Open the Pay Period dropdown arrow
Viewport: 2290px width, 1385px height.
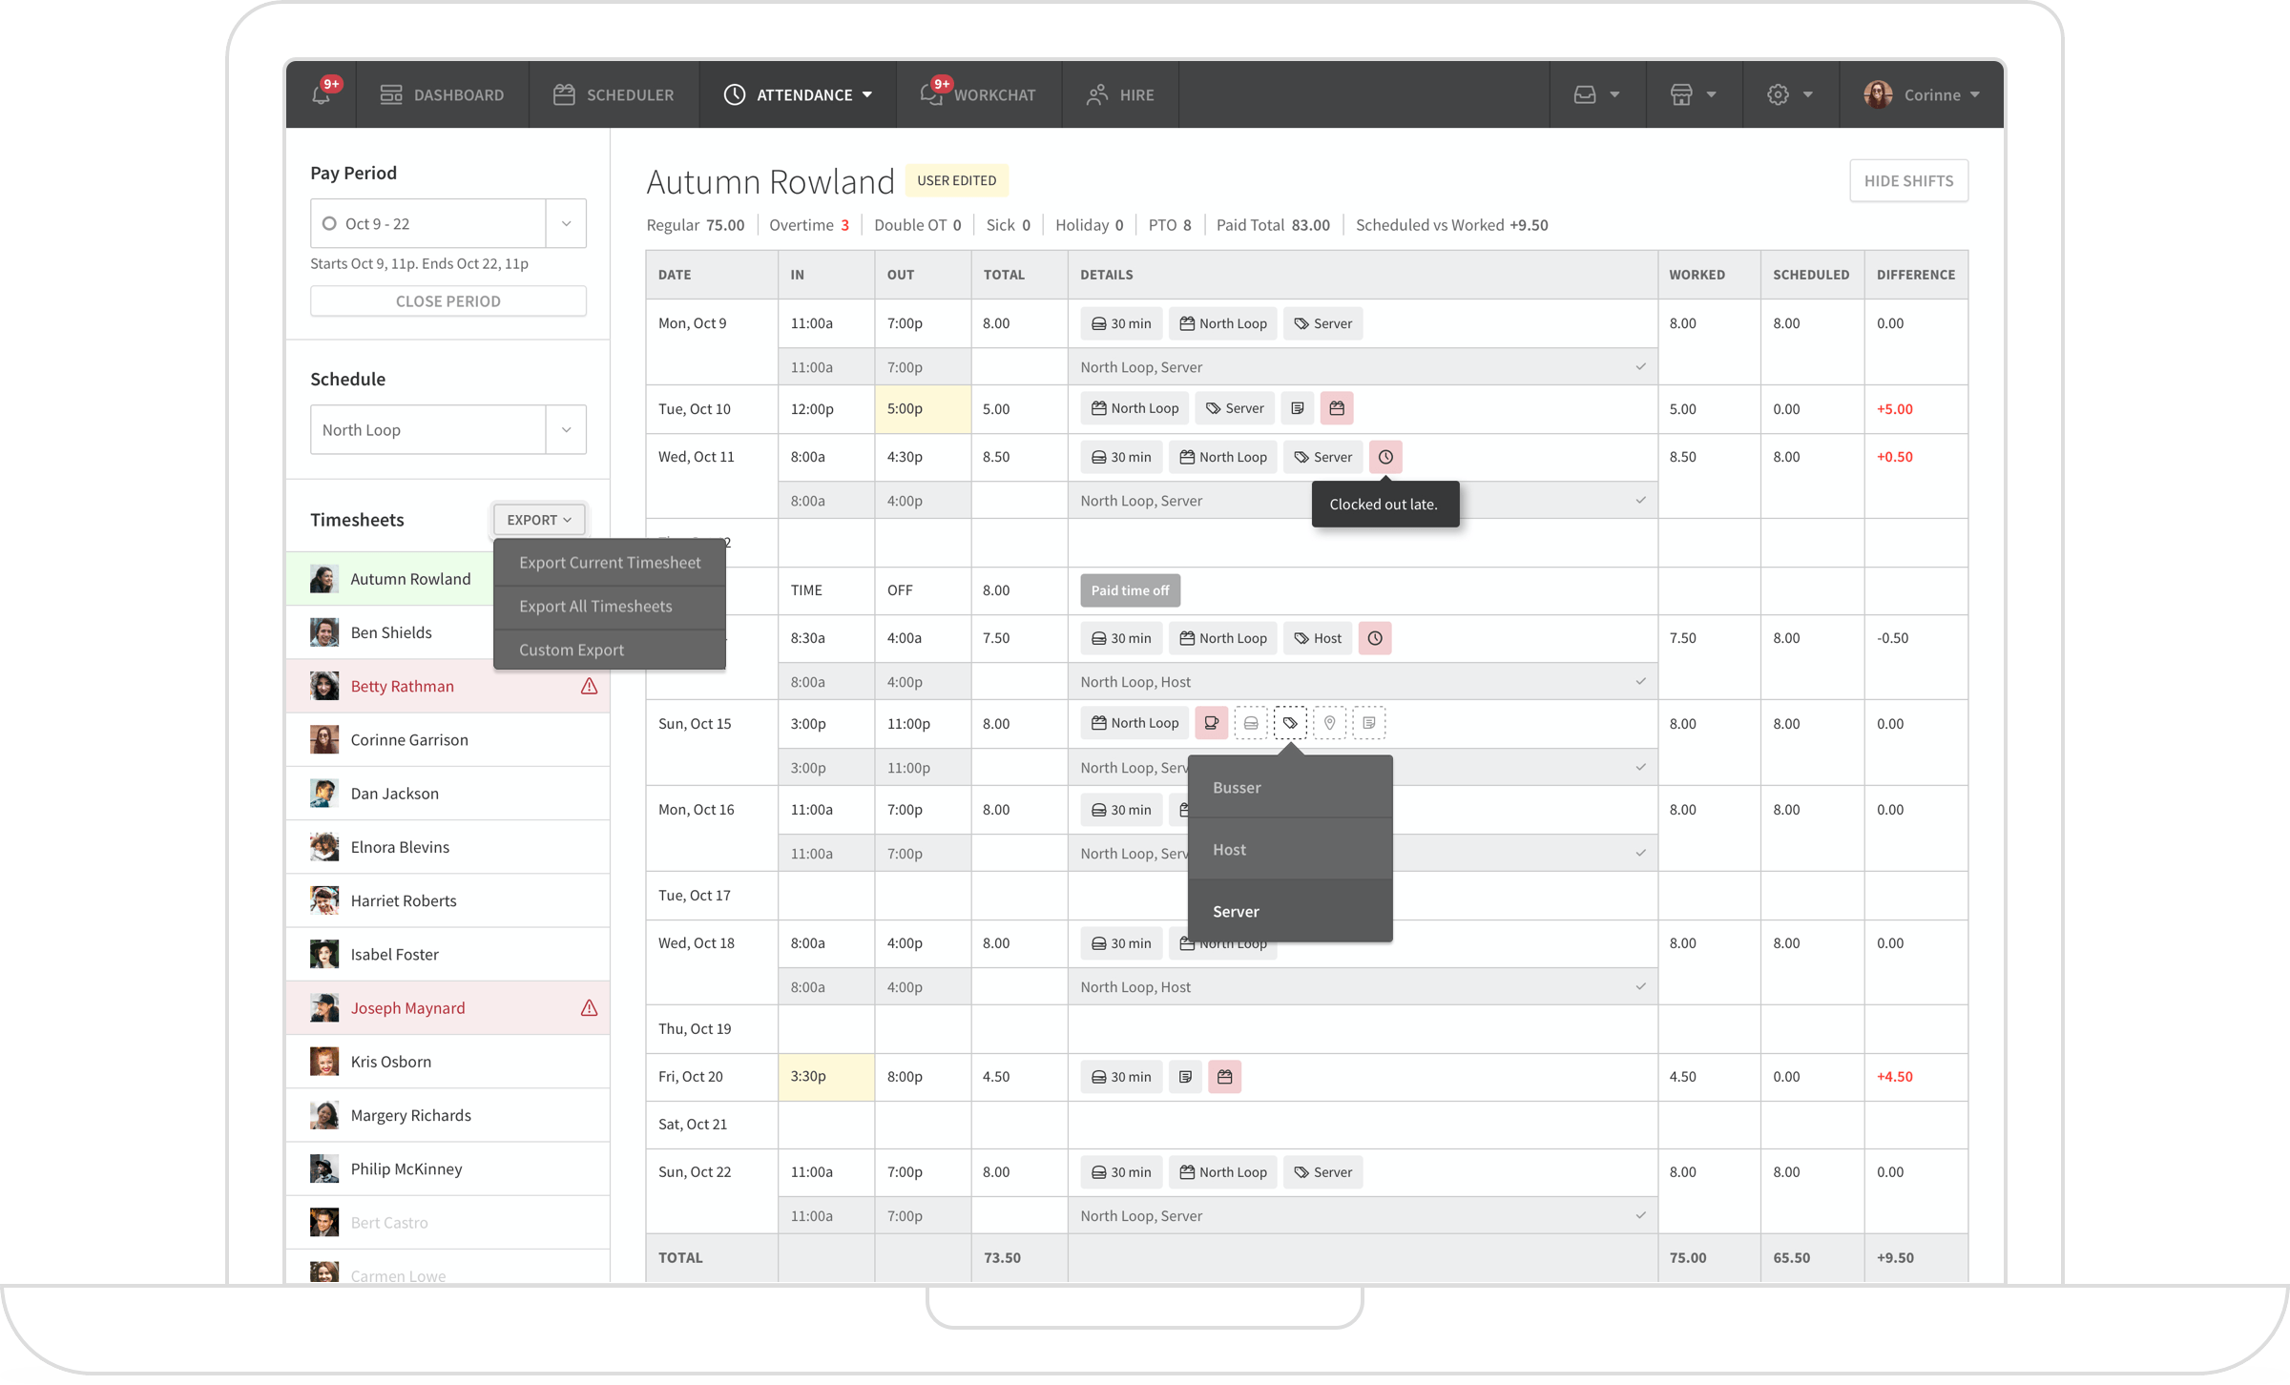(566, 223)
